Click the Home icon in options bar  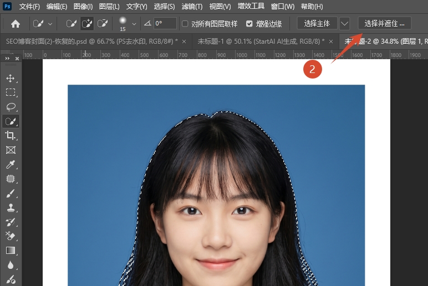(16, 24)
